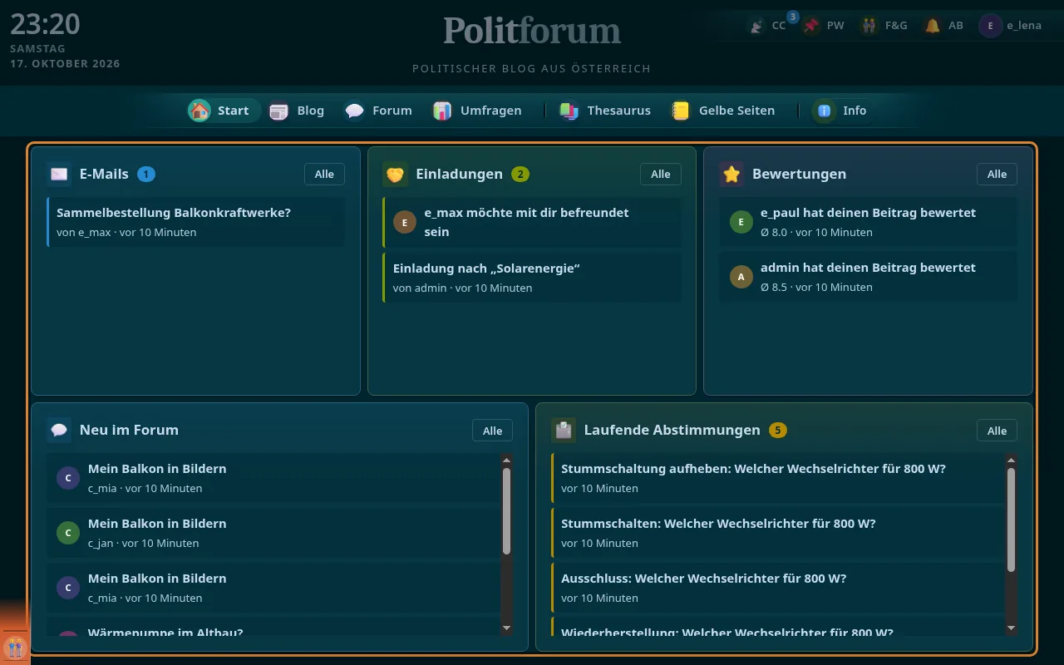
Task: Click Alle in the Einladungen panel
Action: 661,174
